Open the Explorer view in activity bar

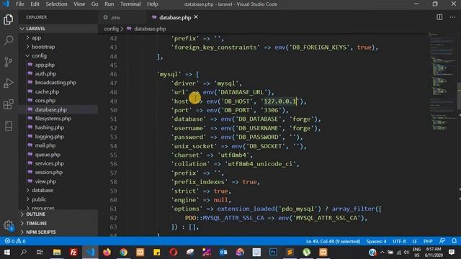click(8, 19)
